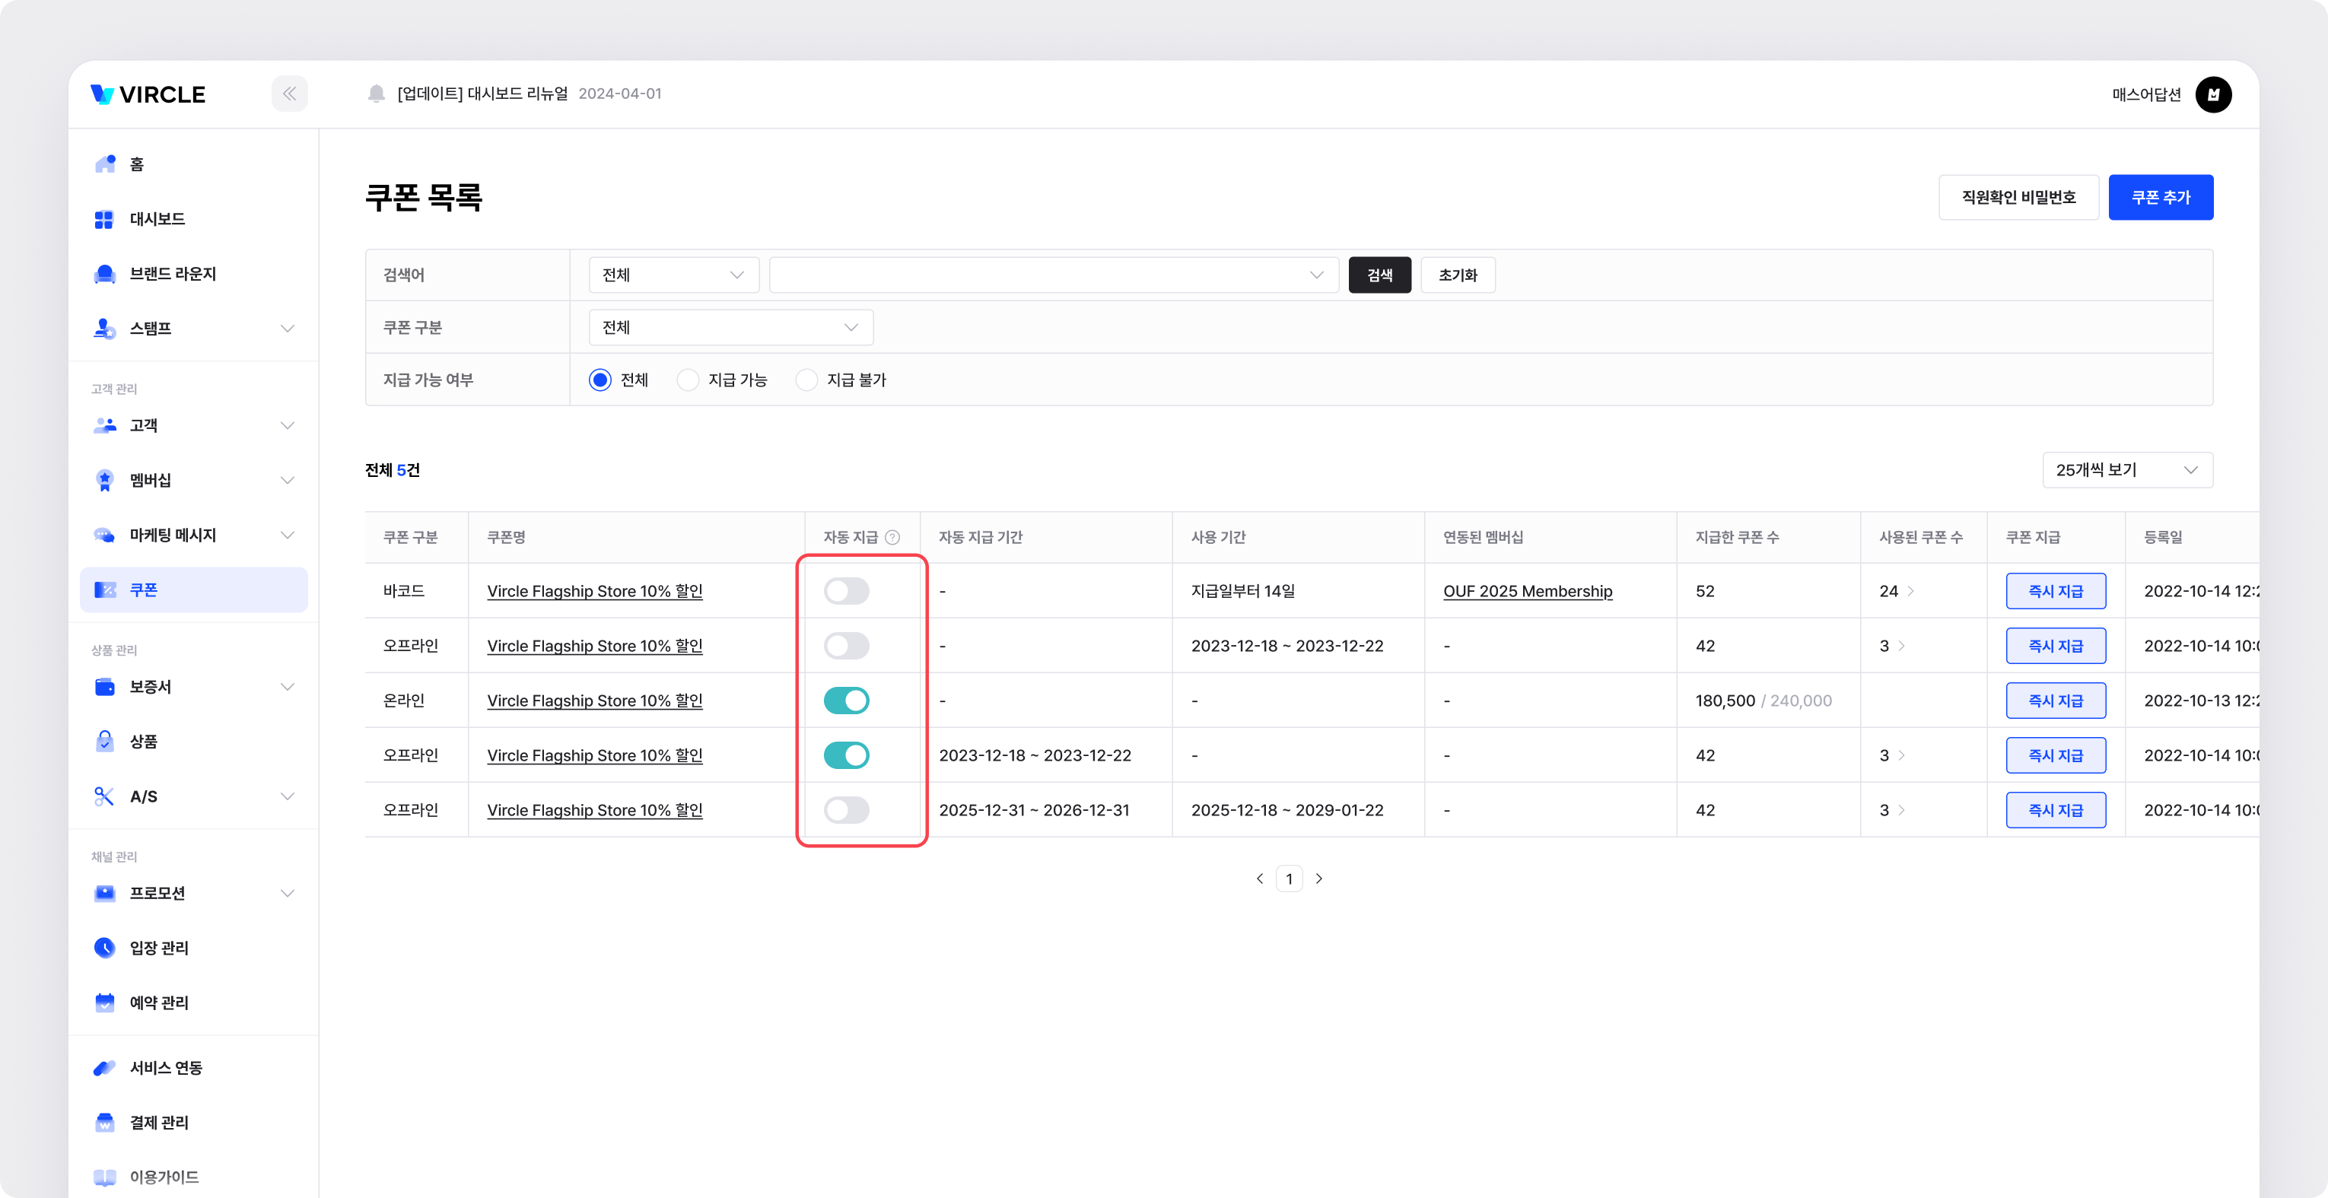
Task: Open the 25개씩 보기 page-size dropdown
Action: coord(2126,470)
